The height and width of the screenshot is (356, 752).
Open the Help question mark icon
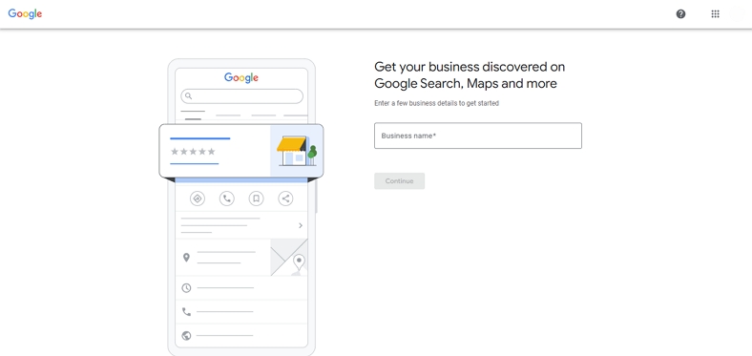pos(680,14)
